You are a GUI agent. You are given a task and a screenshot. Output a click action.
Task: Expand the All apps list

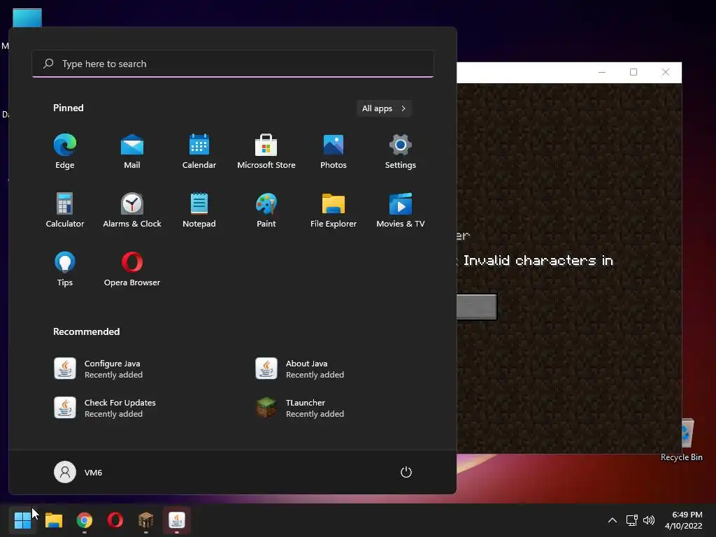pyautogui.click(x=384, y=108)
